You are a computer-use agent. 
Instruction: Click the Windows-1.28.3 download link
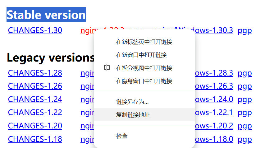[x=214, y=73]
